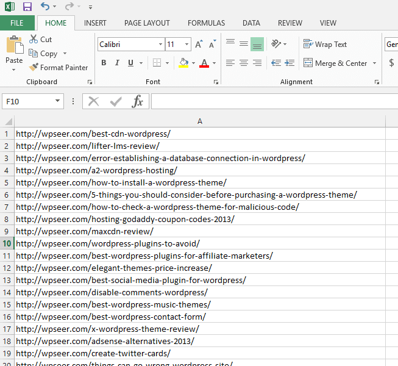Viewport: 398px width, 366px height.
Task: Expand the Name Box dropdown arrow
Action: (58, 101)
